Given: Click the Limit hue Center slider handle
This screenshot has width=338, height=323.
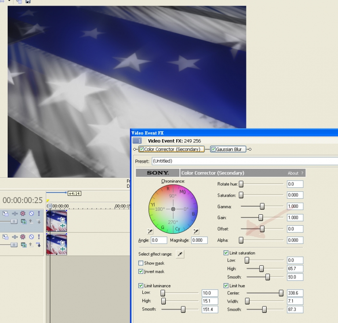Looking at the screenshot, I should coord(281,293).
